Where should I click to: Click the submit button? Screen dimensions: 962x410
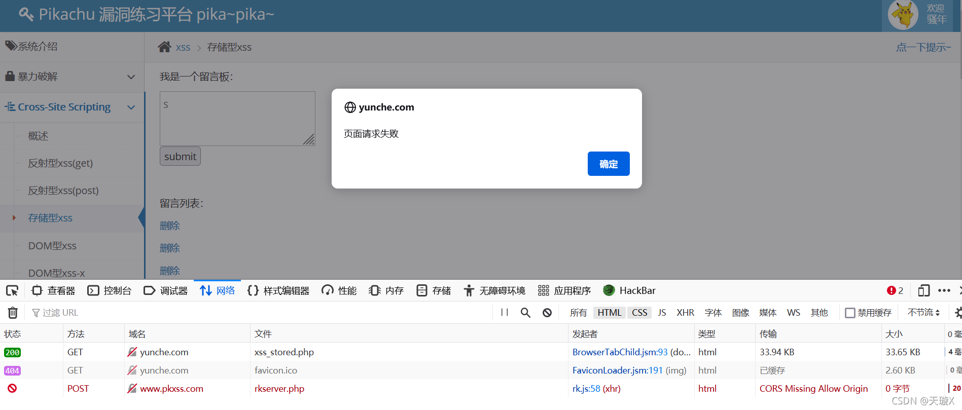coord(180,156)
